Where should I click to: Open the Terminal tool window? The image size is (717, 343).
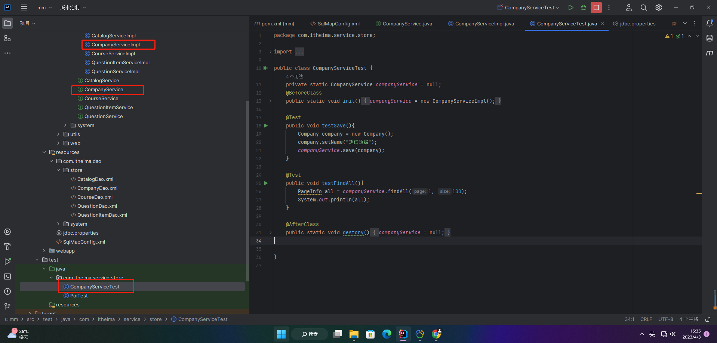tap(7, 276)
